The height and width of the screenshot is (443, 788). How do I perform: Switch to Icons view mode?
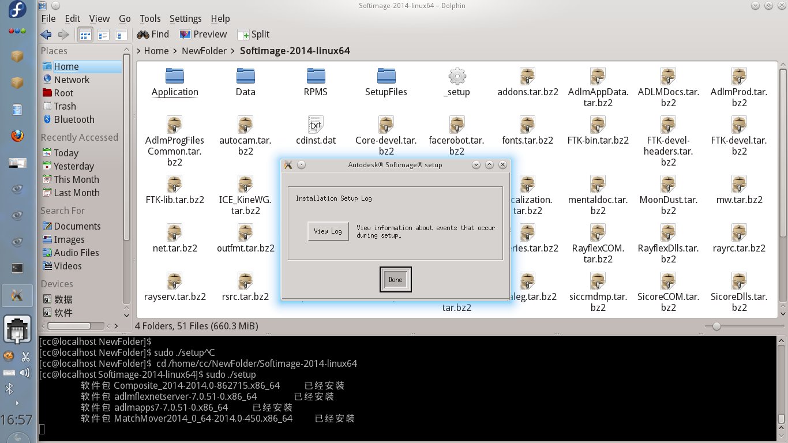85,35
